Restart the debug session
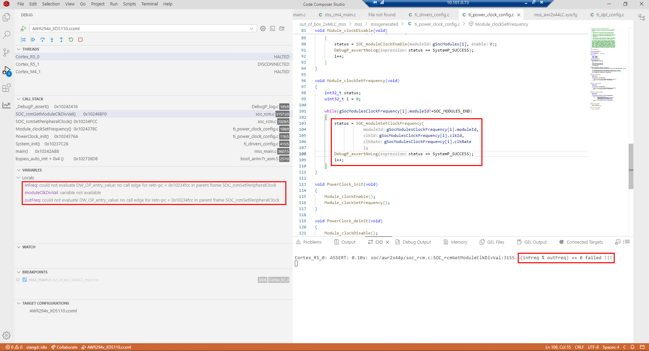The image size is (649, 351). pyautogui.click(x=71, y=40)
